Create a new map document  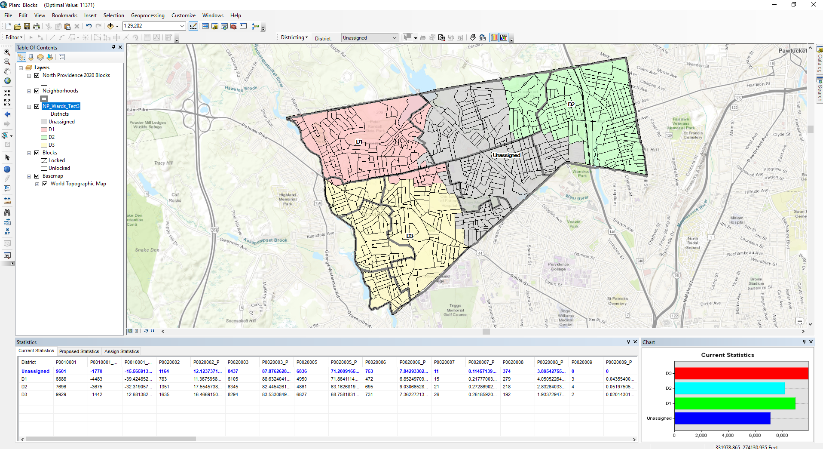[x=8, y=26]
